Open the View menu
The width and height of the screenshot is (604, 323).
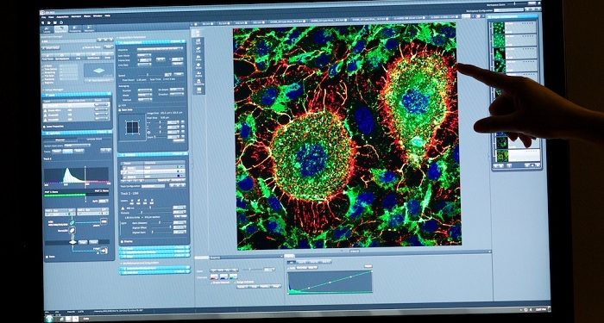[51, 18]
